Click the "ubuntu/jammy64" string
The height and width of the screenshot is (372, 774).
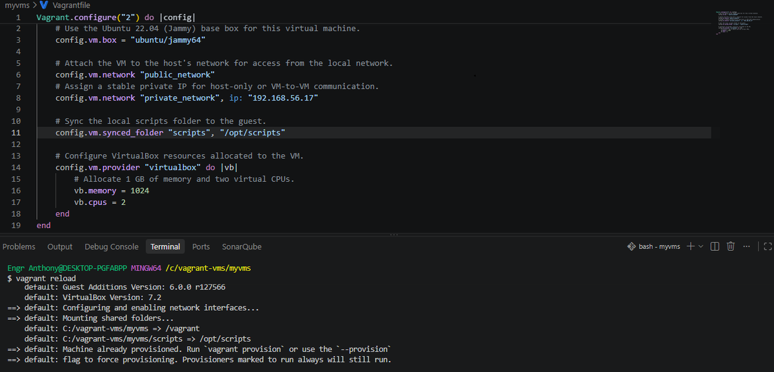(168, 40)
